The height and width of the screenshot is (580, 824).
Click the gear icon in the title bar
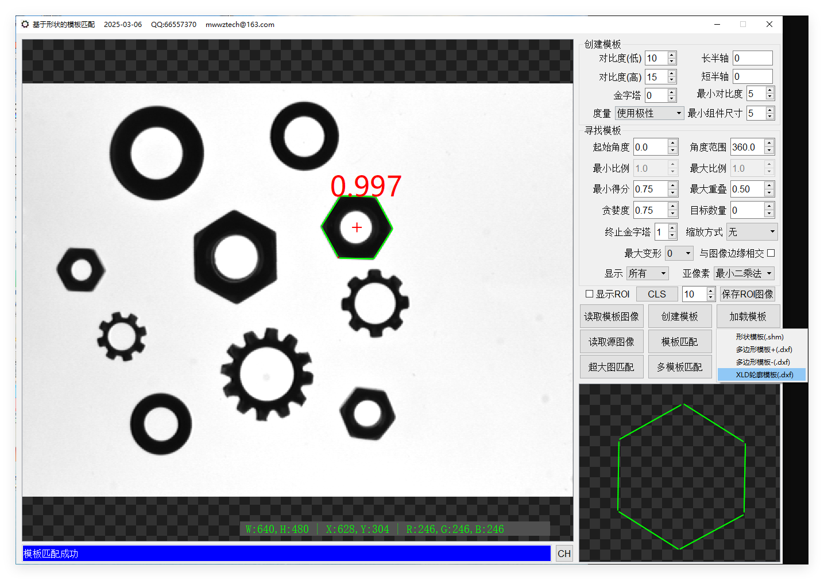(x=25, y=24)
